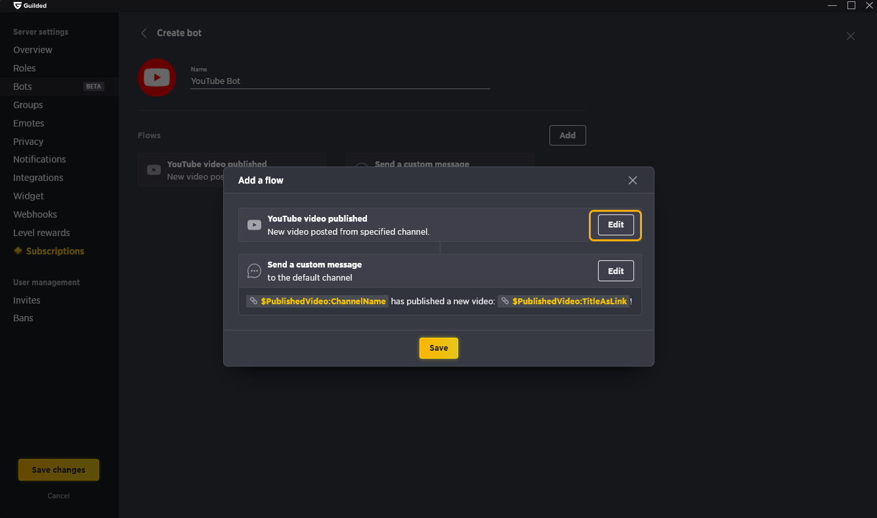Cancel the bot changes
The image size is (877, 518).
[58, 496]
